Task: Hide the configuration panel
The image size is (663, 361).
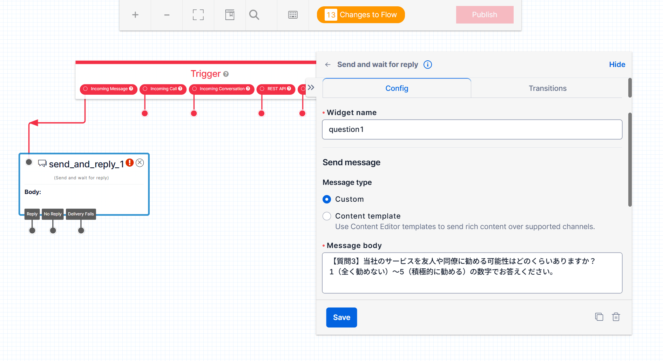Action: coord(617,65)
